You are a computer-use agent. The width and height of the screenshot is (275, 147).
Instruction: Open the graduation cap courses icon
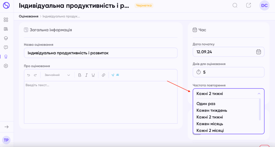6,38
